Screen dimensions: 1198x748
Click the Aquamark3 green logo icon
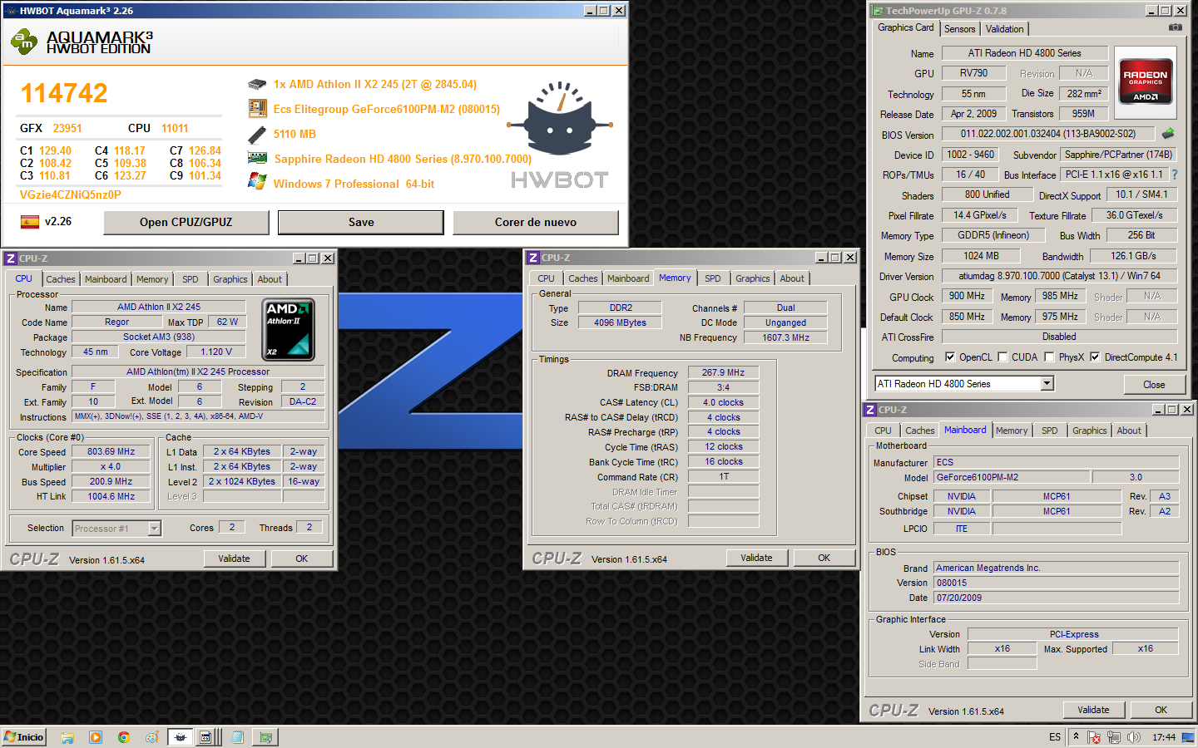pos(23,42)
